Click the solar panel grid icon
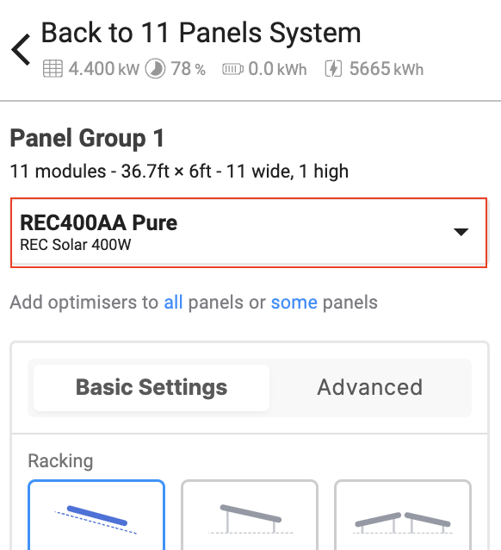501x550 pixels. (53, 68)
